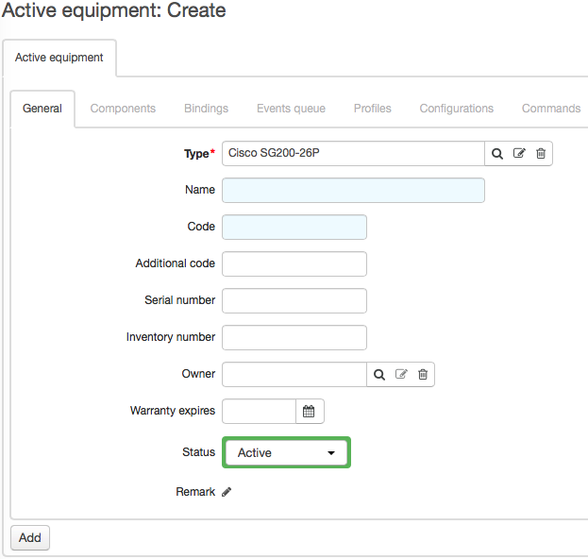
Task: Open the Profiles tab
Action: pos(373,109)
